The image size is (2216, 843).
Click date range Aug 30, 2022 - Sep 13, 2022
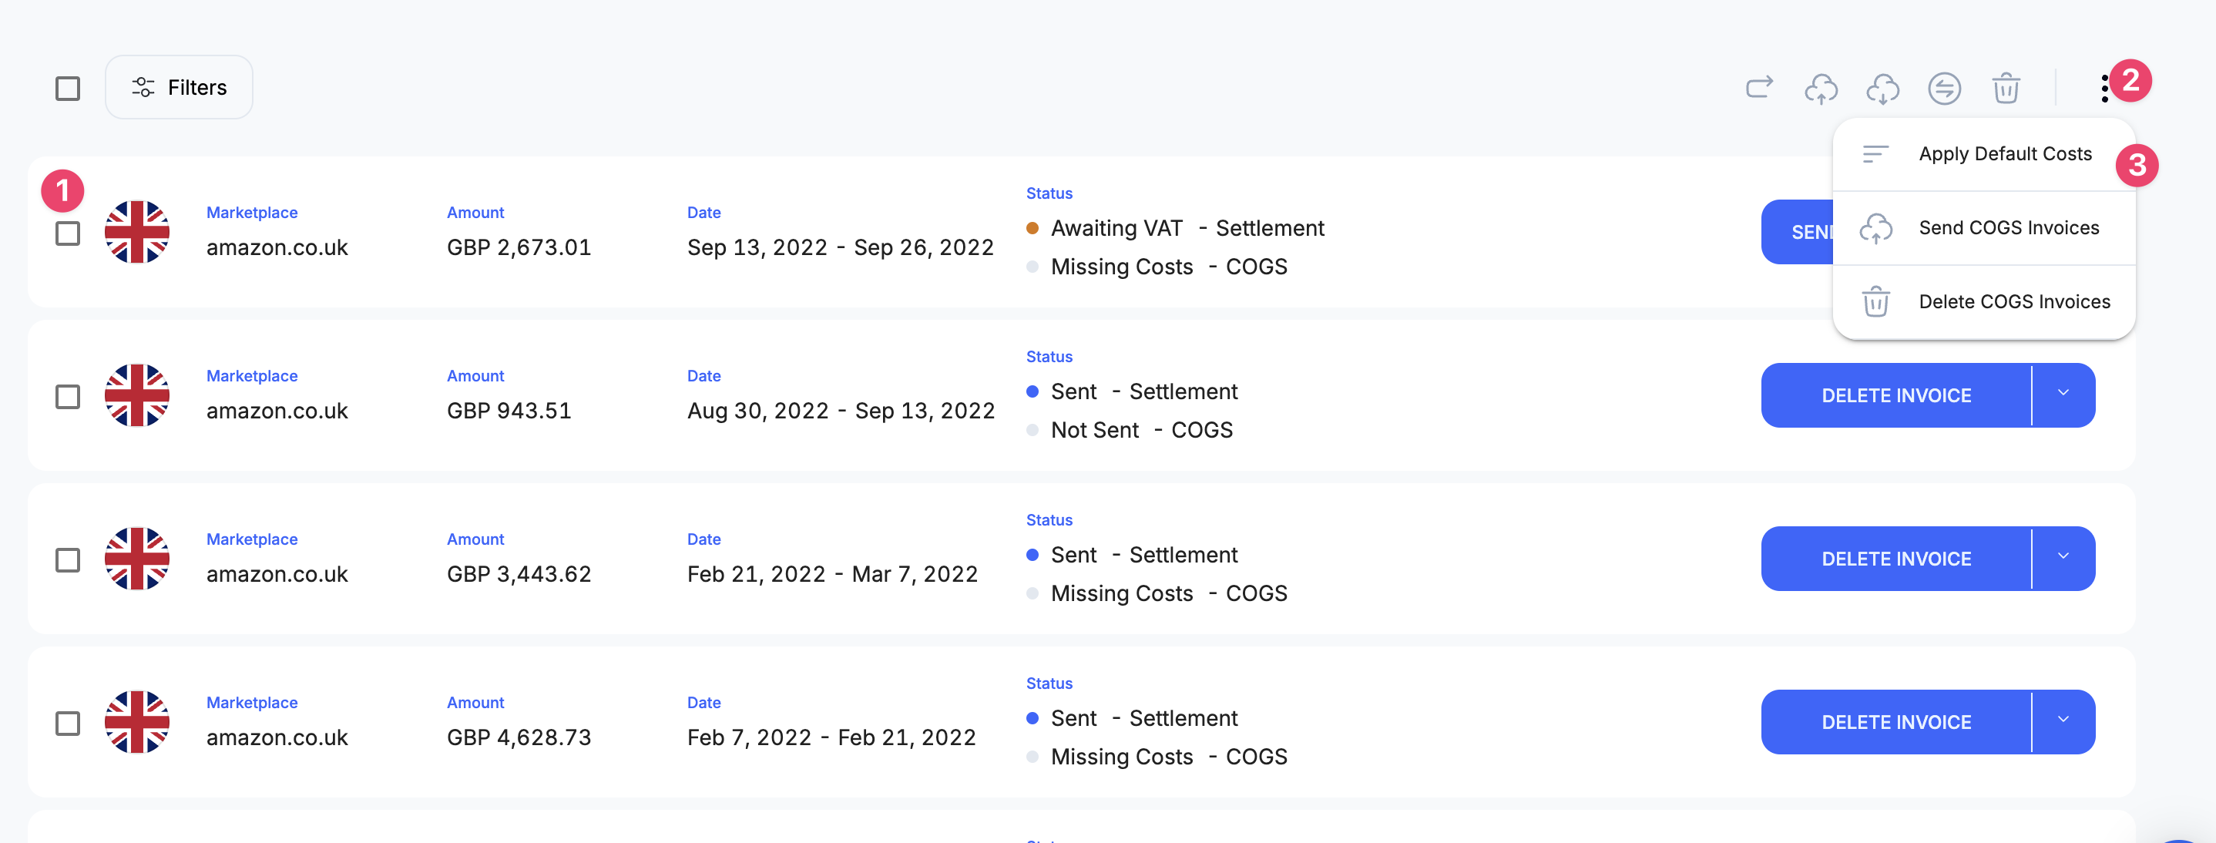tap(841, 411)
